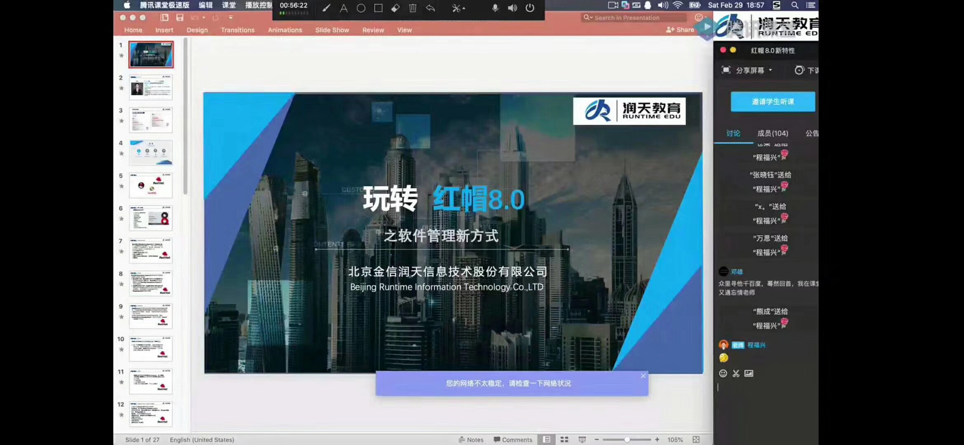
Task: Click the scissors screenshot icon in chat
Action: [736, 373]
